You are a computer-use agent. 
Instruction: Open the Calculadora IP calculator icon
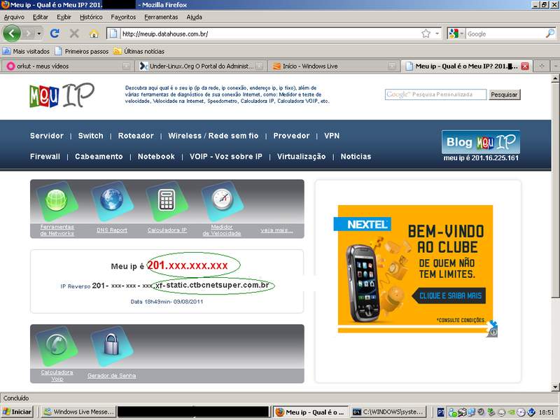167,200
